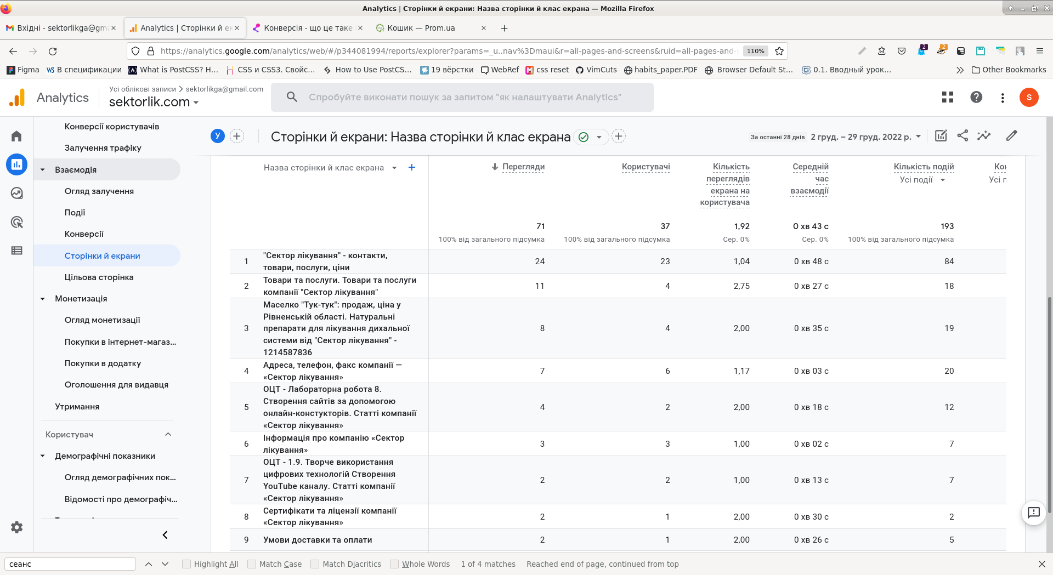Switch to the Кошик — Prom.ua tab

tap(421, 28)
